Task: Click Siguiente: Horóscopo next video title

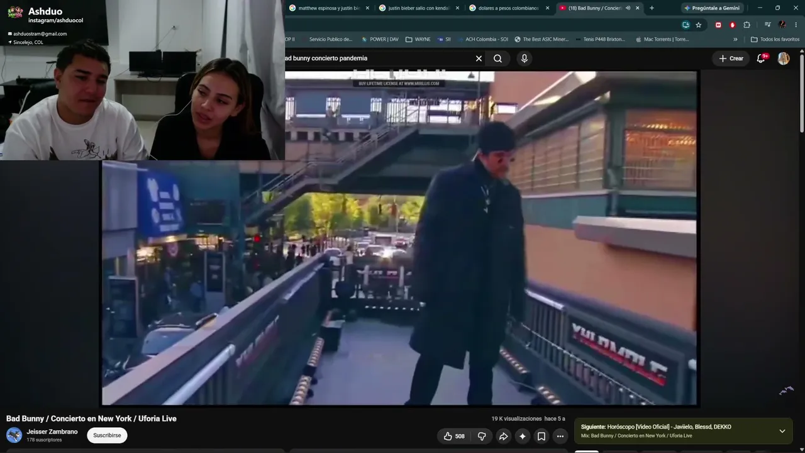Action: point(656,427)
